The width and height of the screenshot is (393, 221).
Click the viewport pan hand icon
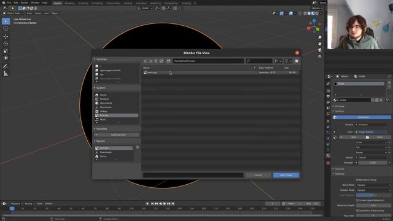(x=319, y=44)
